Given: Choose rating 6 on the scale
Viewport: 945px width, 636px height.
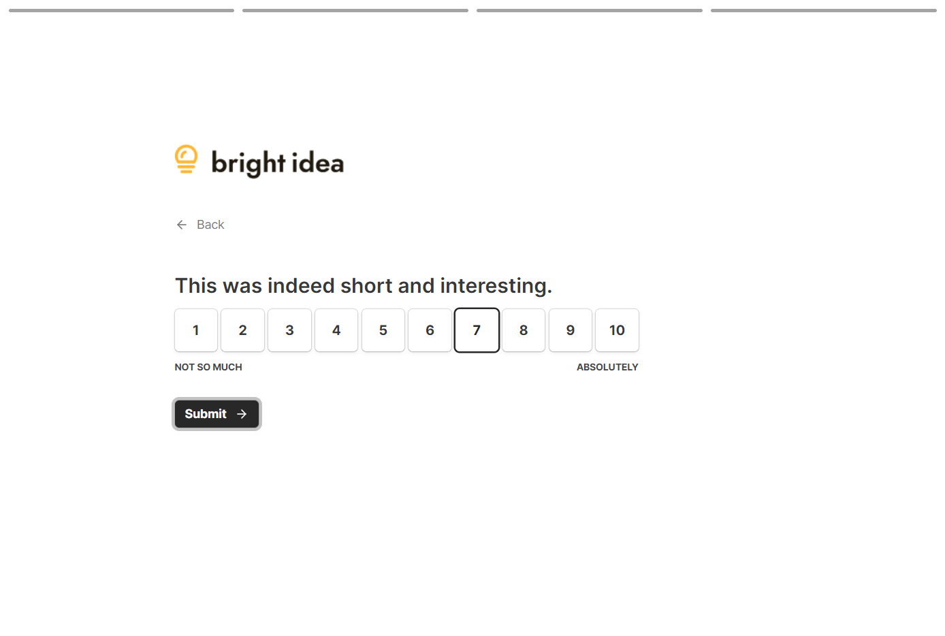Looking at the screenshot, I should pyautogui.click(x=430, y=330).
